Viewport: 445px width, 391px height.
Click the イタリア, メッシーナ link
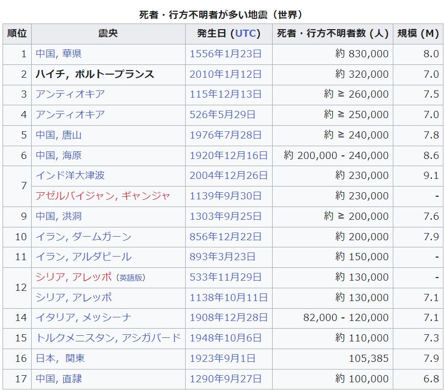click(x=83, y=317)
